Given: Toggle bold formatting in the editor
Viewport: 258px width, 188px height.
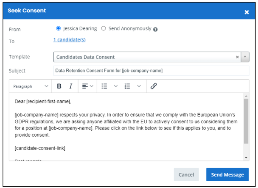Looking at the screenshot, I should coord(59,86).
